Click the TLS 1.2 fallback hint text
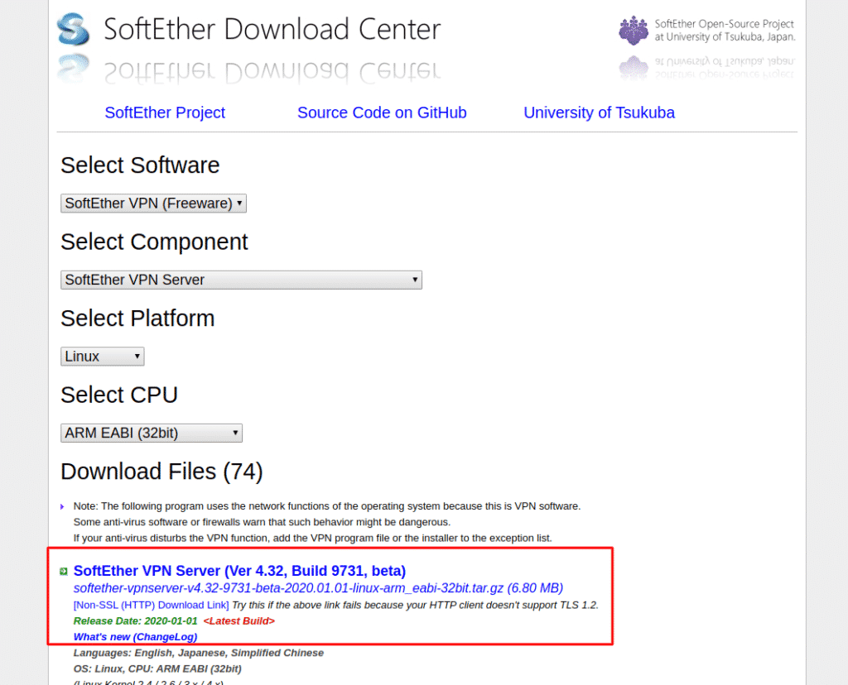The image size is (848, 685). pyautogui.click(x=416, y=605)
